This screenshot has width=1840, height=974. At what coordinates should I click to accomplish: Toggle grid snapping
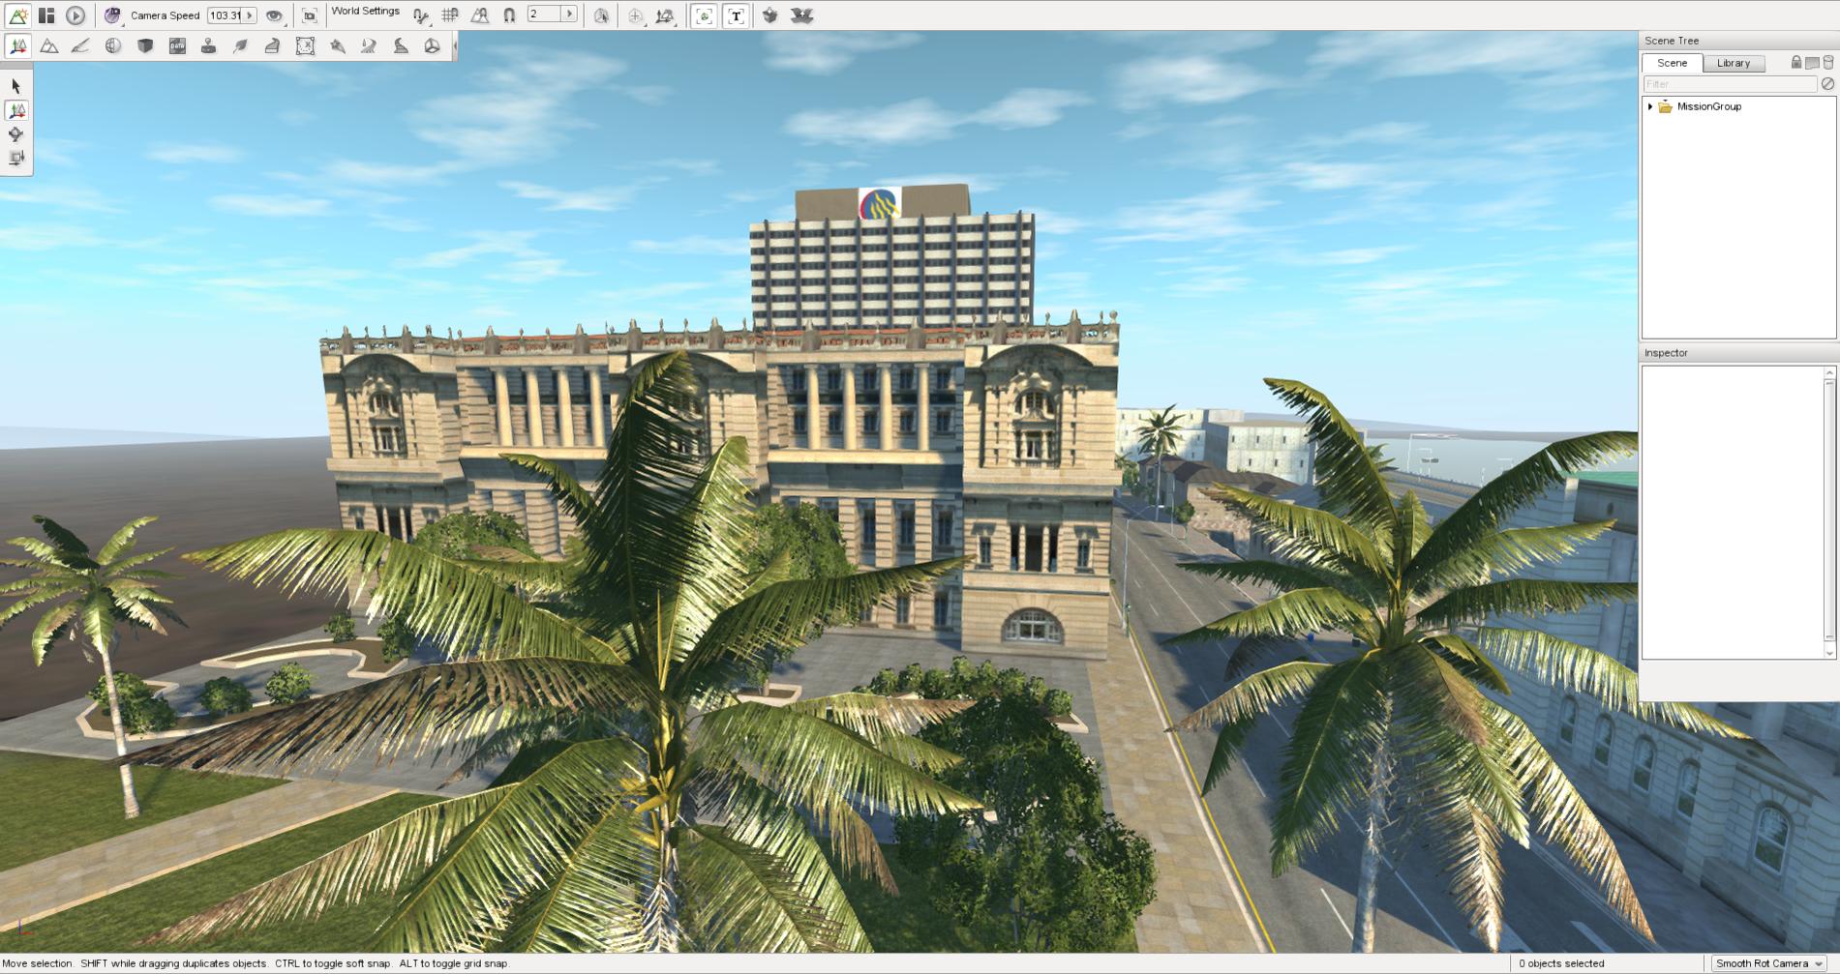tap(450, 15)
